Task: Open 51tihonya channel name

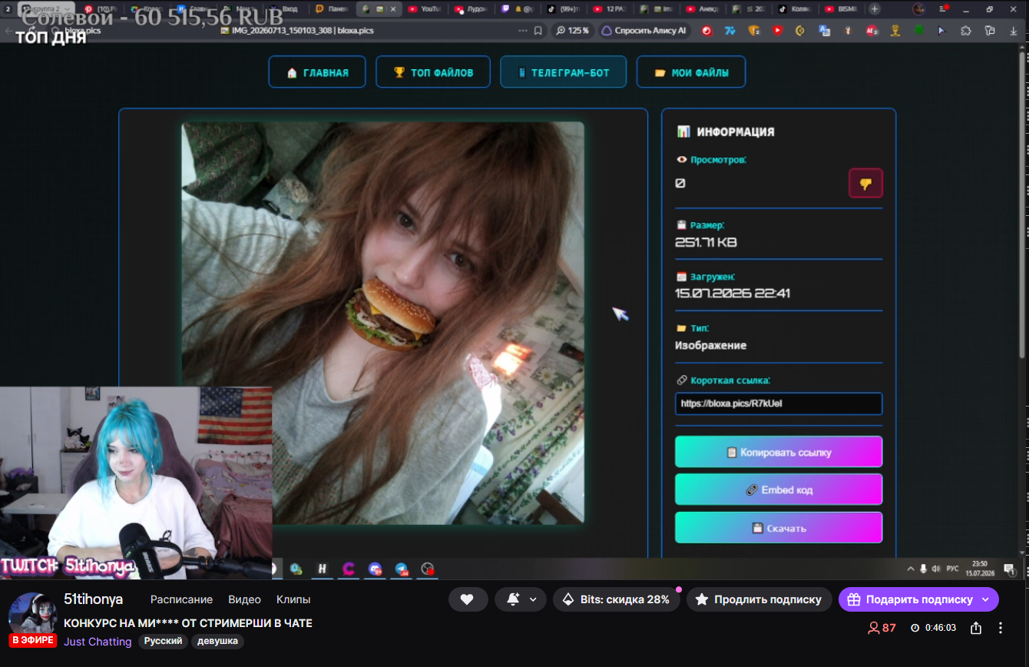Action: [x=93, y=599]
